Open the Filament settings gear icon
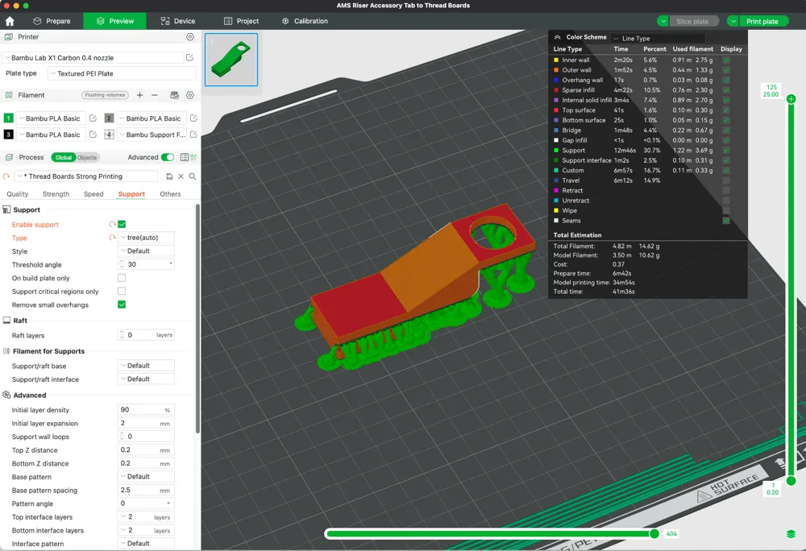The width and height of the screenshot is (806, 551). tap(190, 95)
